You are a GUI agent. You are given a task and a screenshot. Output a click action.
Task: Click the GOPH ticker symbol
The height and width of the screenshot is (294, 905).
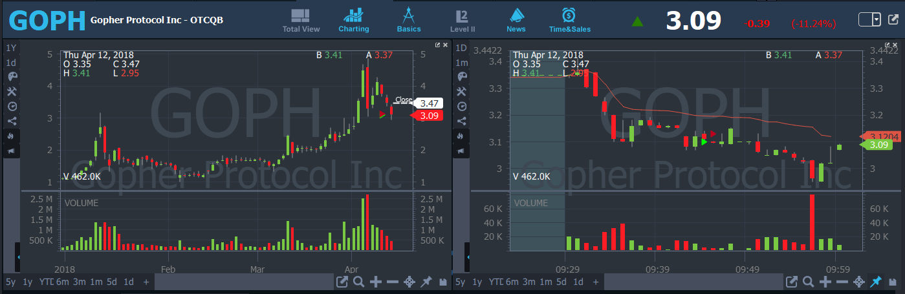click(47, 21)
